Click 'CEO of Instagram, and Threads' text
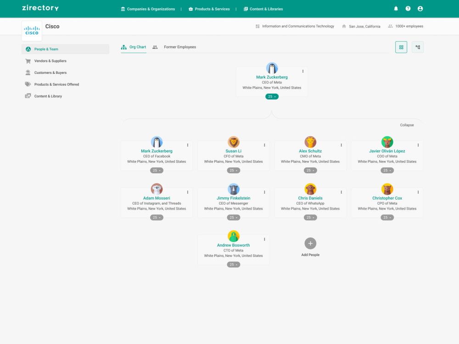The height and width of the screenshot is (344, 459). pyautogui.click(x=157, y=203)
